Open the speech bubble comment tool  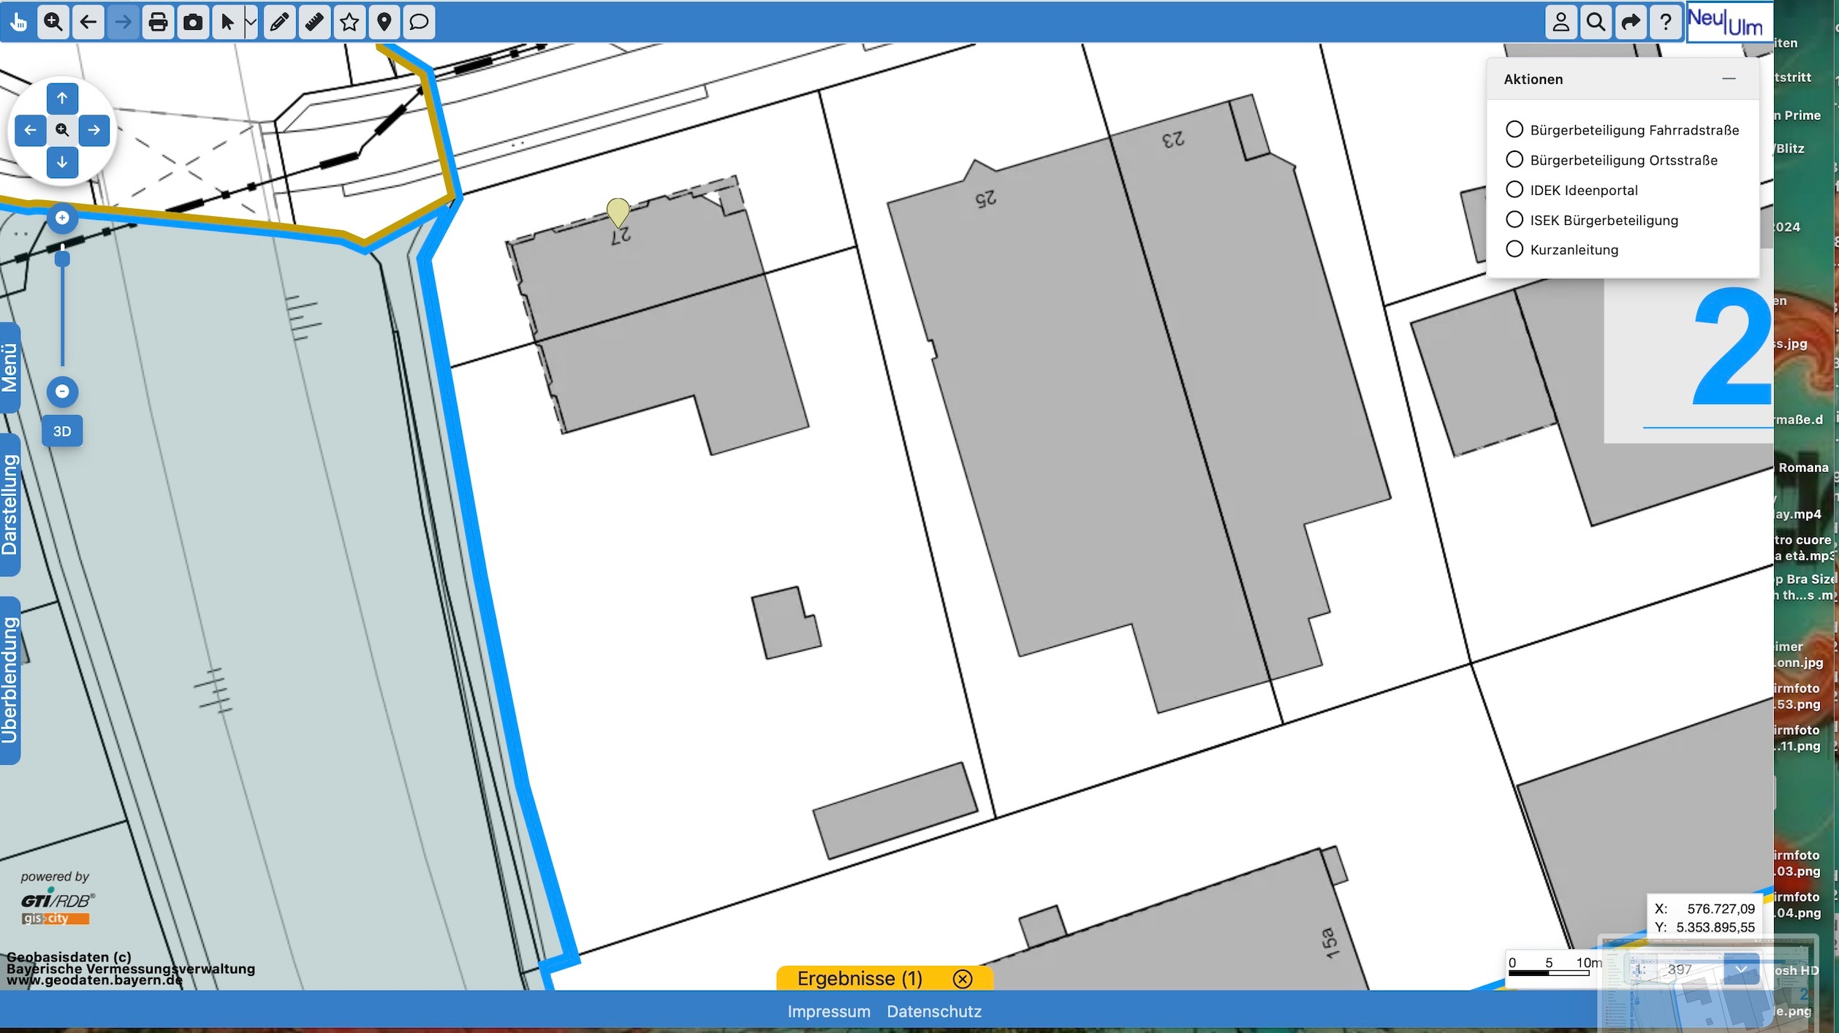tap(419, 22)
